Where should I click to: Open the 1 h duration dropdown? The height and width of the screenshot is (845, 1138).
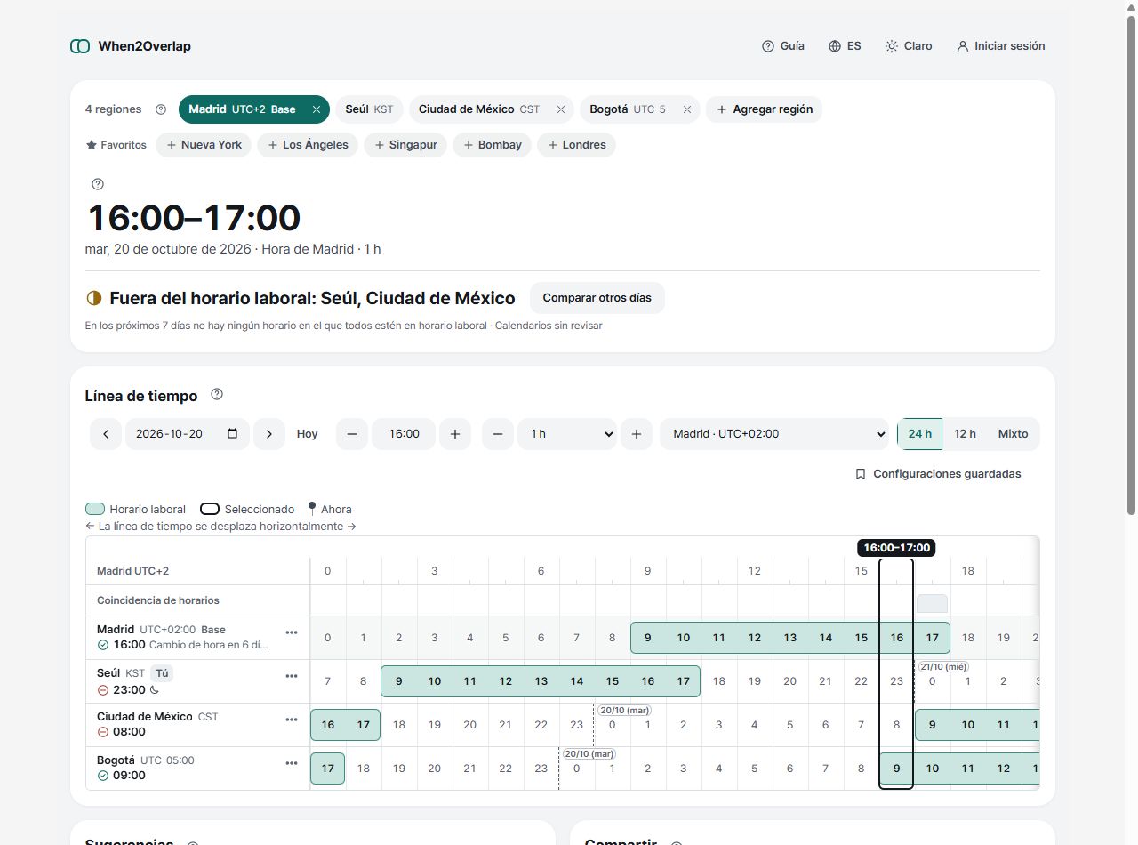coord(567,434)
